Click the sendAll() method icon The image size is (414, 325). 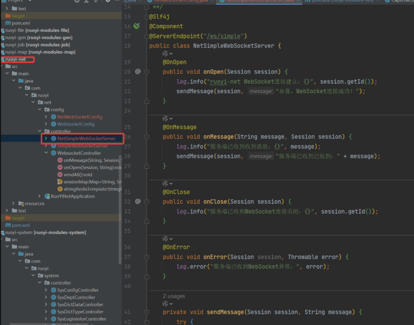click(x=60, y=175)
